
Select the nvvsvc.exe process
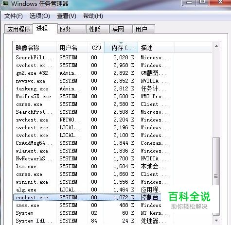[113, 81]
